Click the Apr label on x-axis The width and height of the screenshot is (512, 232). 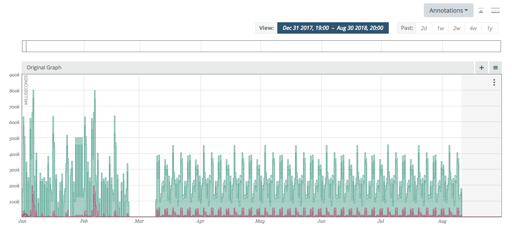[x=200, y=221]
